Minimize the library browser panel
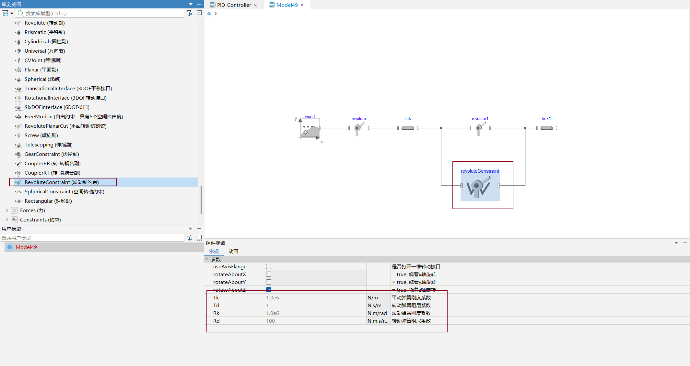This screenshot has height=366, width=690. 199,4
